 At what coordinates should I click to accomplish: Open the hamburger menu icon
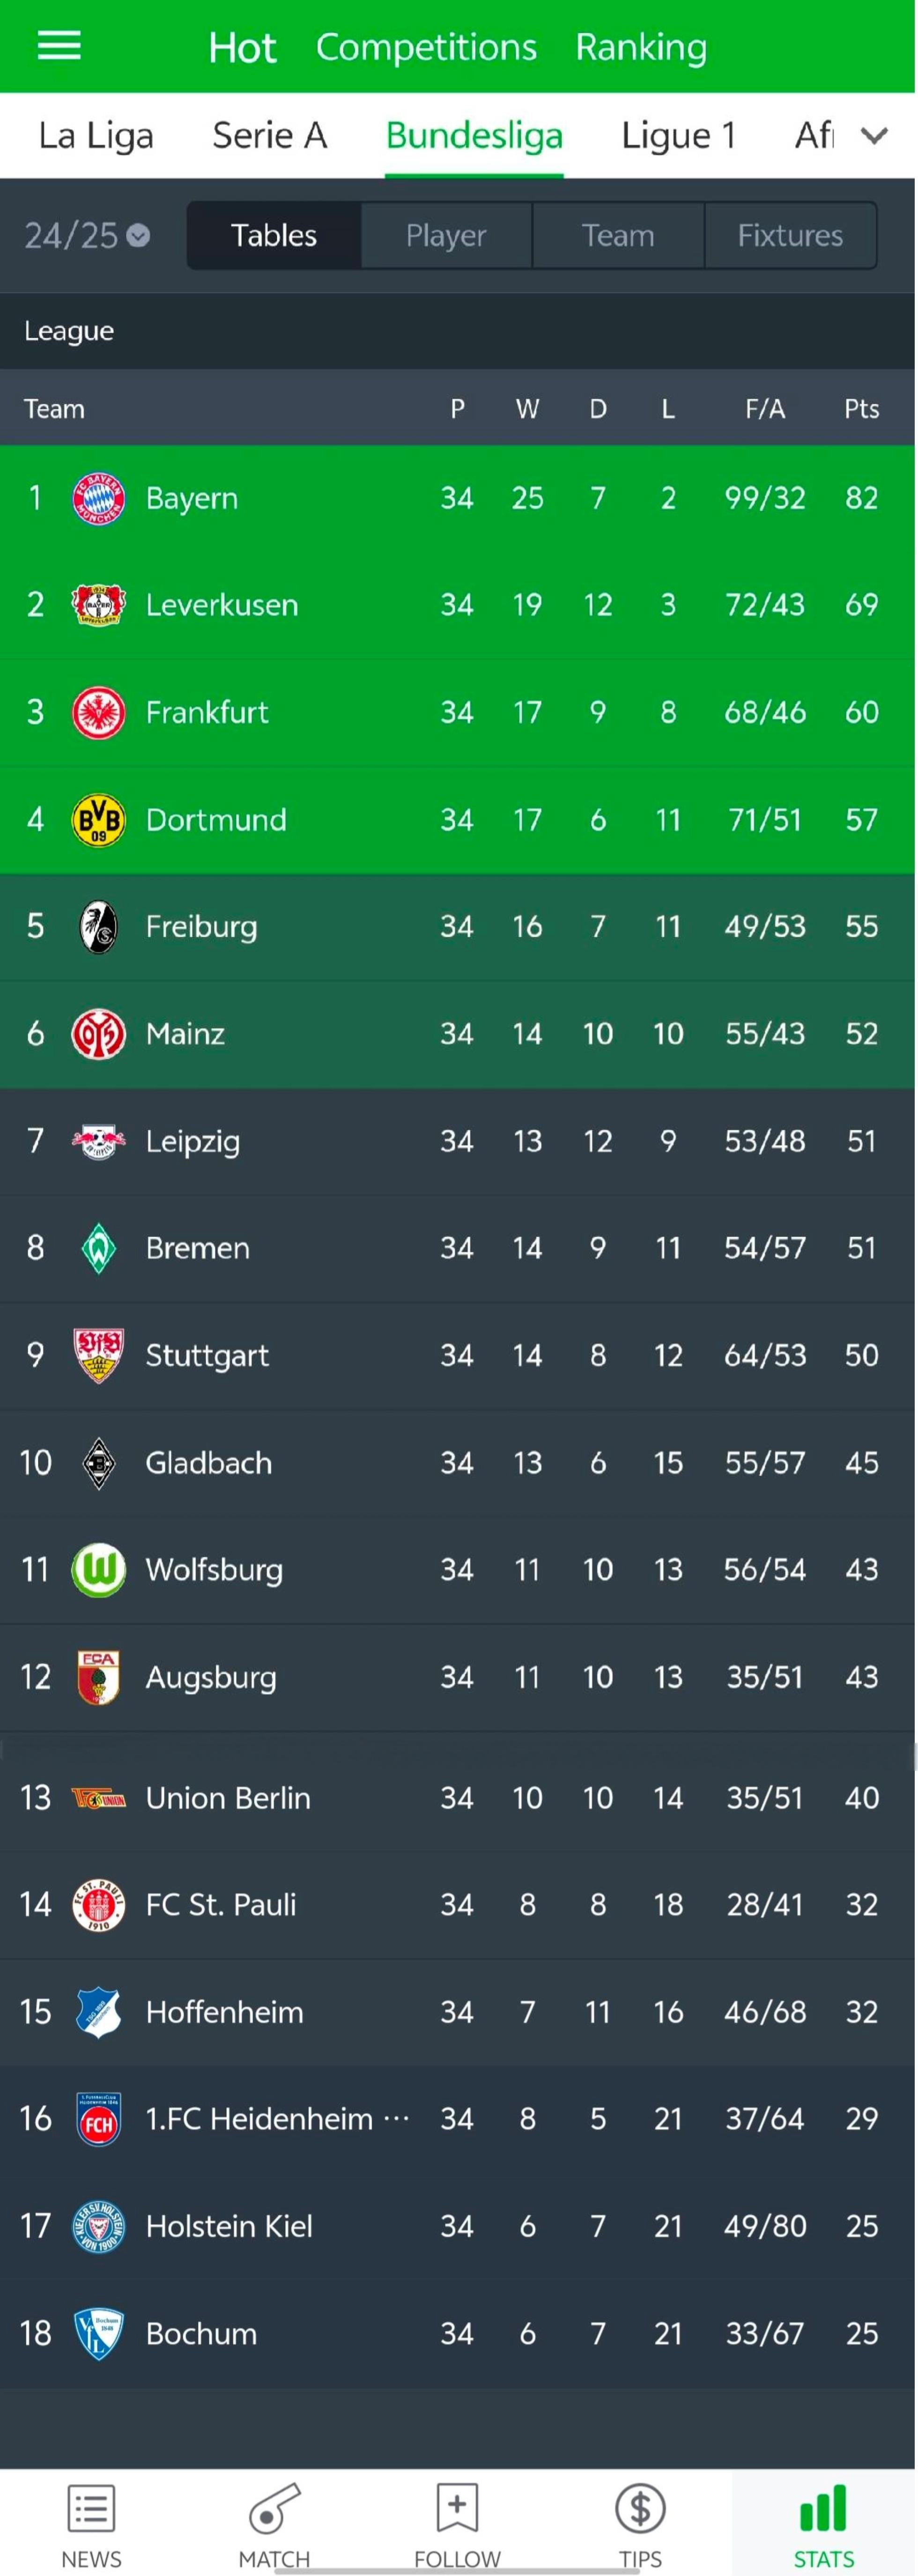tap(59, 46)
